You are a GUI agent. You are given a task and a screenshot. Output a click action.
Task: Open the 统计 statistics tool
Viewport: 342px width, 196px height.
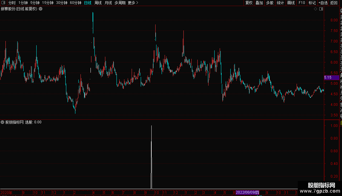coord(280,3)
